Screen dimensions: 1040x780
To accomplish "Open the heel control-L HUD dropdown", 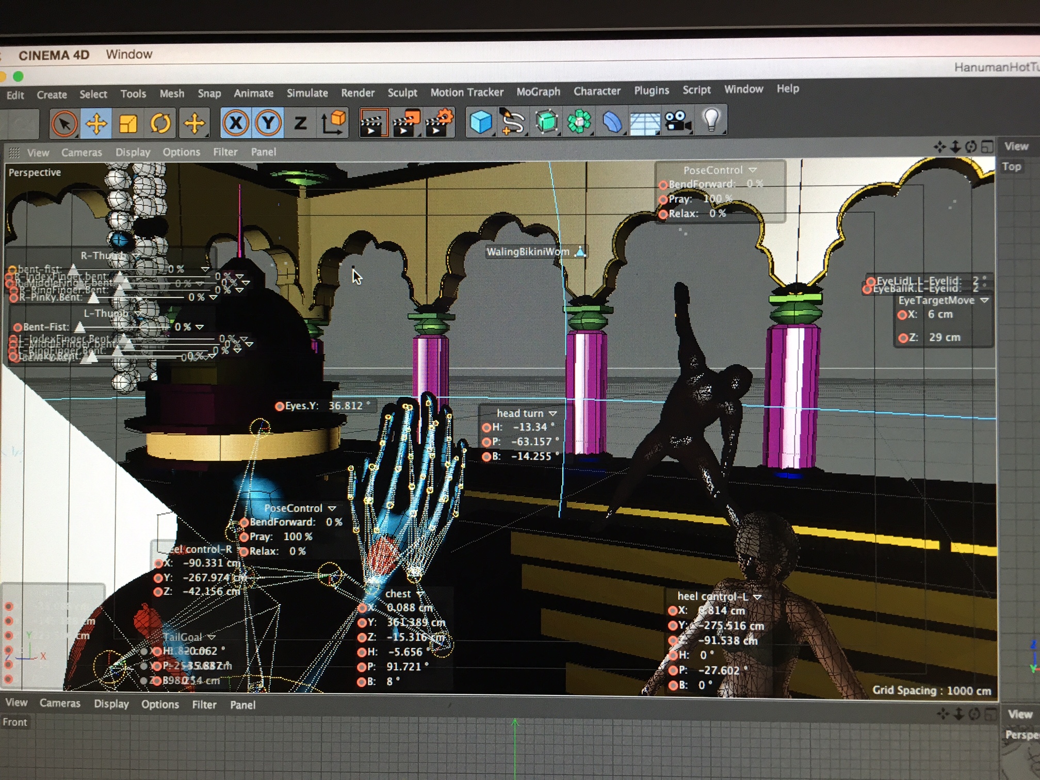I will click(x=757, y=597).
